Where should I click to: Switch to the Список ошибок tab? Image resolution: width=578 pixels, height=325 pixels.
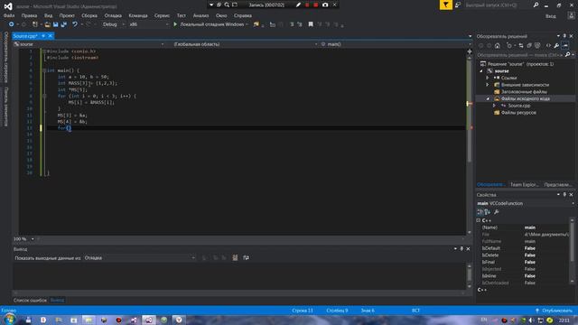(30, 301)
